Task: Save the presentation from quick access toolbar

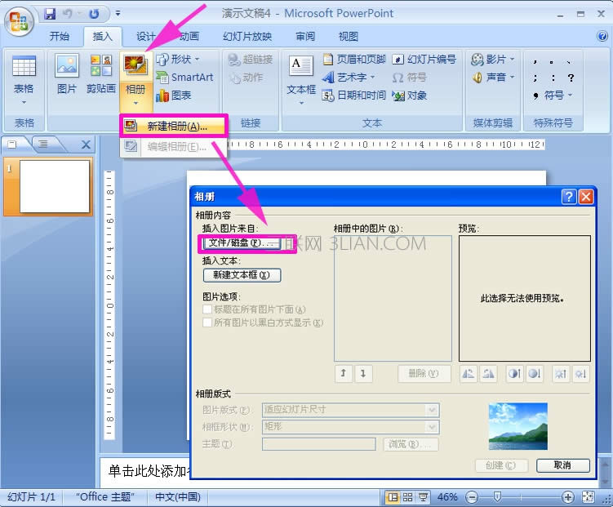Action: (x=50, y=14)
